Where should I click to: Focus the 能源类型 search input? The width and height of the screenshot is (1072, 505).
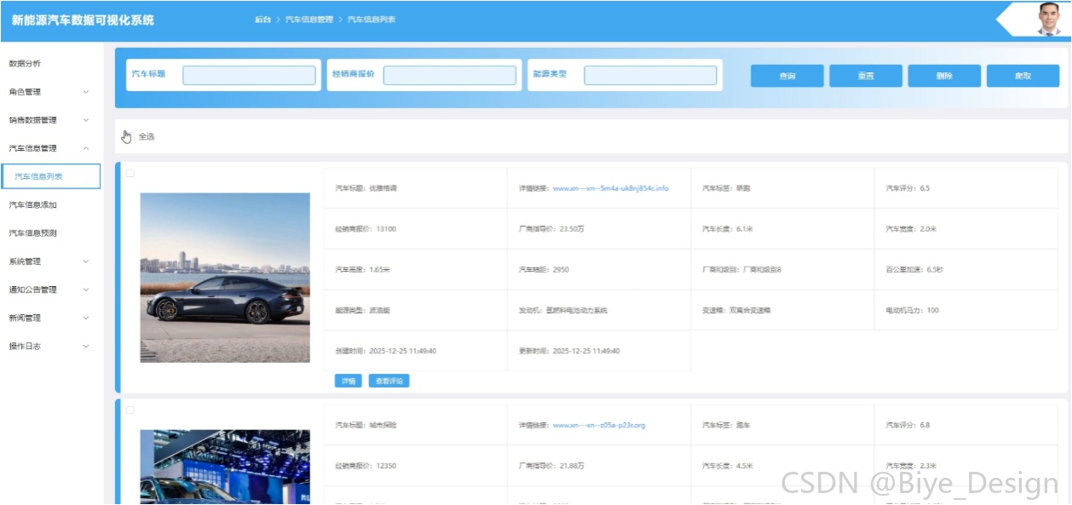coord(650,75)
